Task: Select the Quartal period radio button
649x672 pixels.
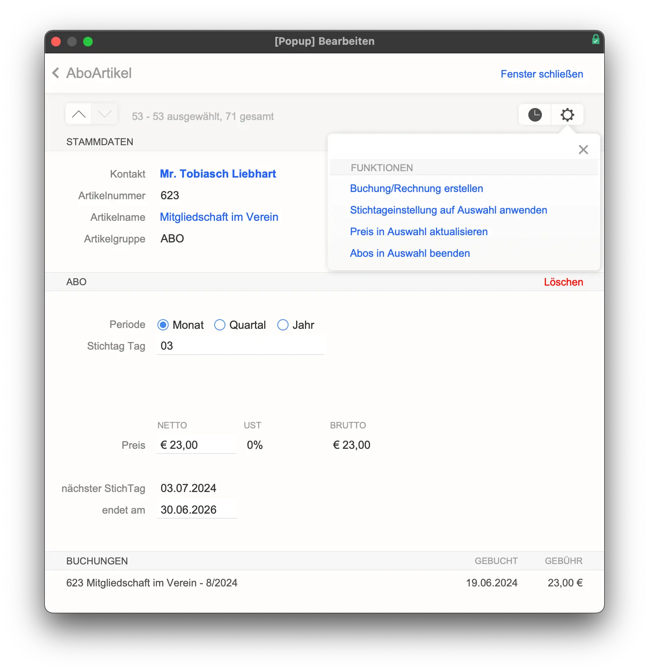Action: (220, 325)
